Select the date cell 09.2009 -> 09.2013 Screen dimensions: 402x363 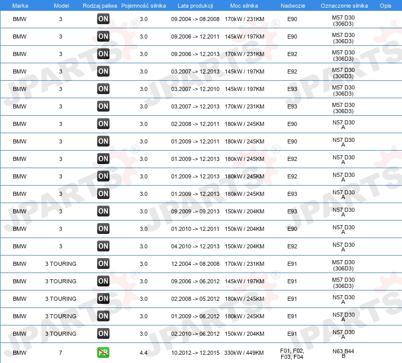coord(195,211)
